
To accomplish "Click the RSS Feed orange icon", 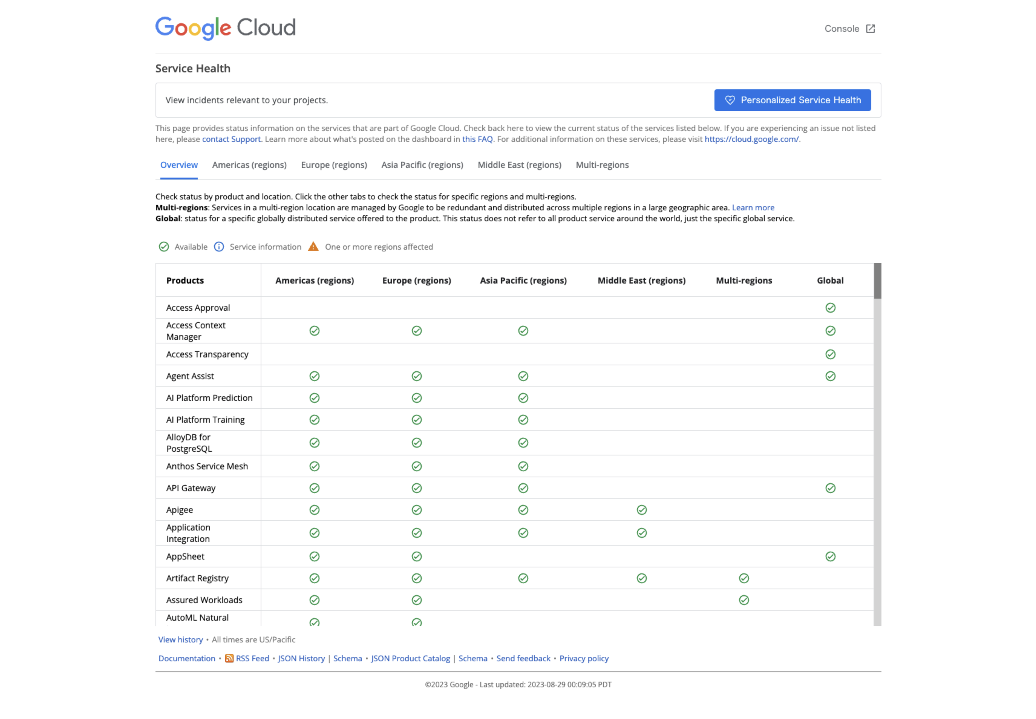I will tap(229, 658).
